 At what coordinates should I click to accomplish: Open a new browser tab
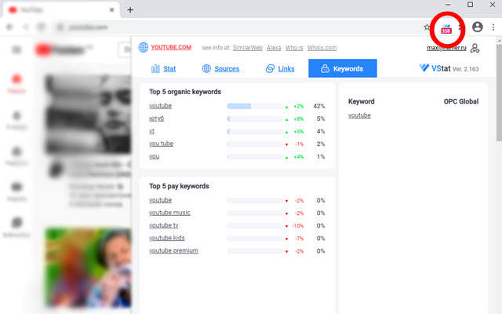click(x=130, y=10)
